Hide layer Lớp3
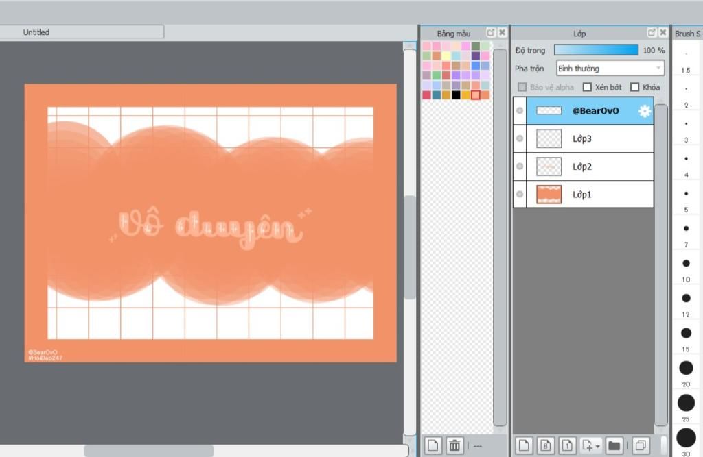Image resolution: width=703 pixels, height=457 pixels. pos(520,138)
